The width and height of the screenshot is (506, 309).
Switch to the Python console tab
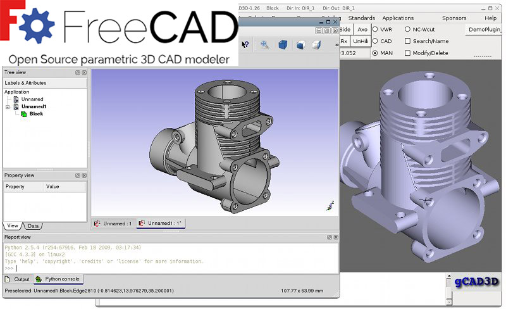(58, 279)
